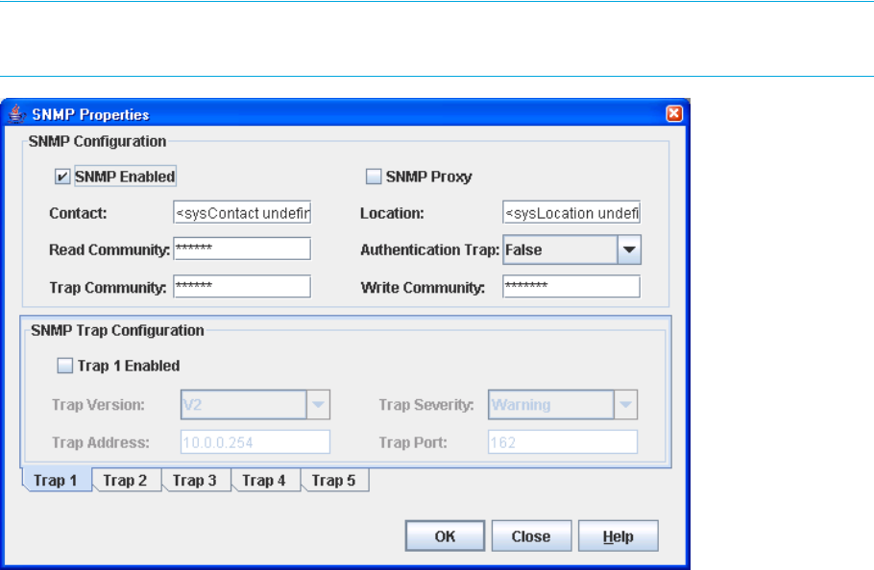
Task: Switch to the Trap 2 tab
Action: click(125, 481)
